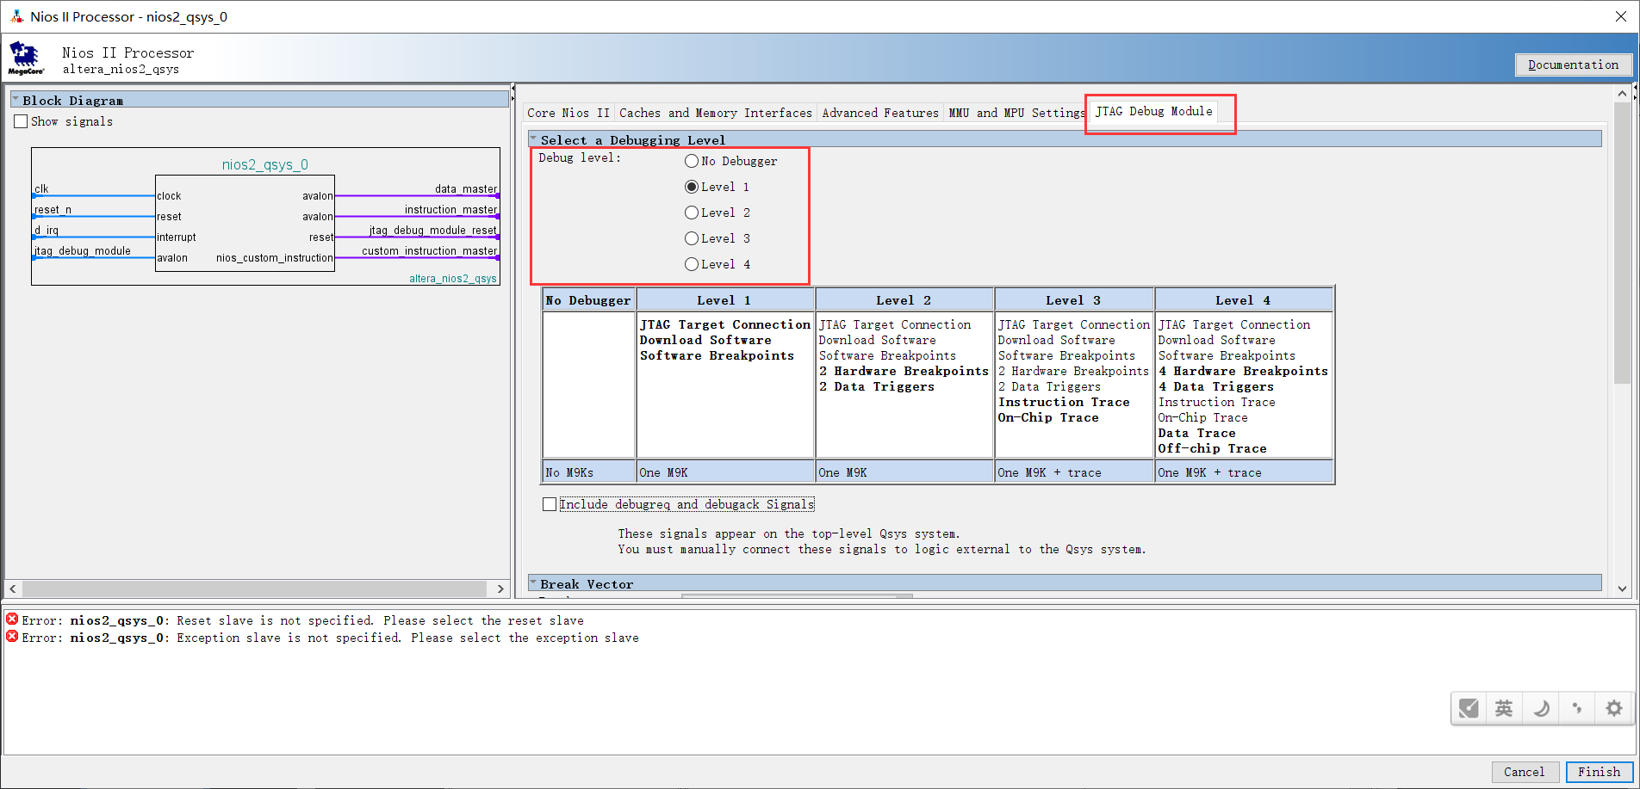
Task: Select debug Level 1 radio button
Action: pyautogui.click(x=692, y=187)
